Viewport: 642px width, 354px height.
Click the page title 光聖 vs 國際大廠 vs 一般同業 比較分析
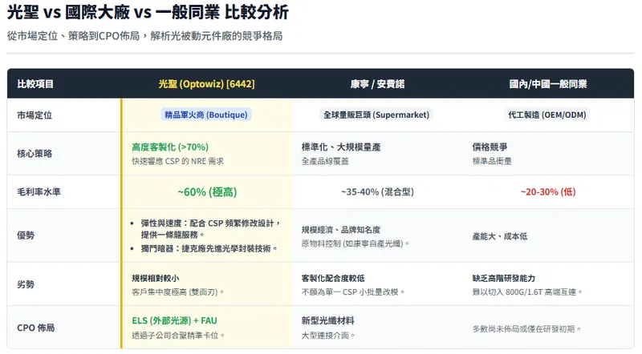click(148, 12)
